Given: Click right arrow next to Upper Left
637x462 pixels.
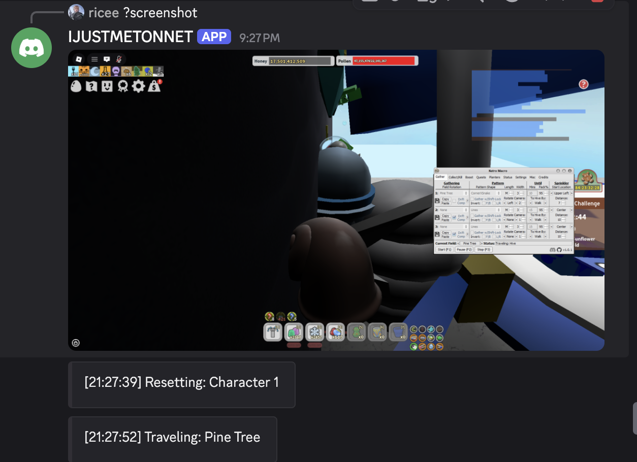Looking at the screenshot, I should (x=571, y=193).
